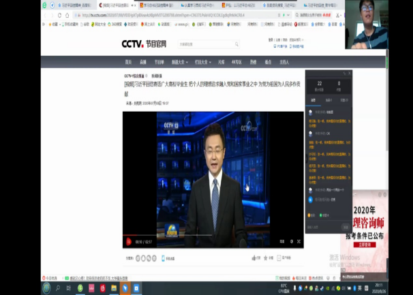Click 我的视频 in browser status bar
The height and width of the screenshot is (295, 413).
click(283, 278)
